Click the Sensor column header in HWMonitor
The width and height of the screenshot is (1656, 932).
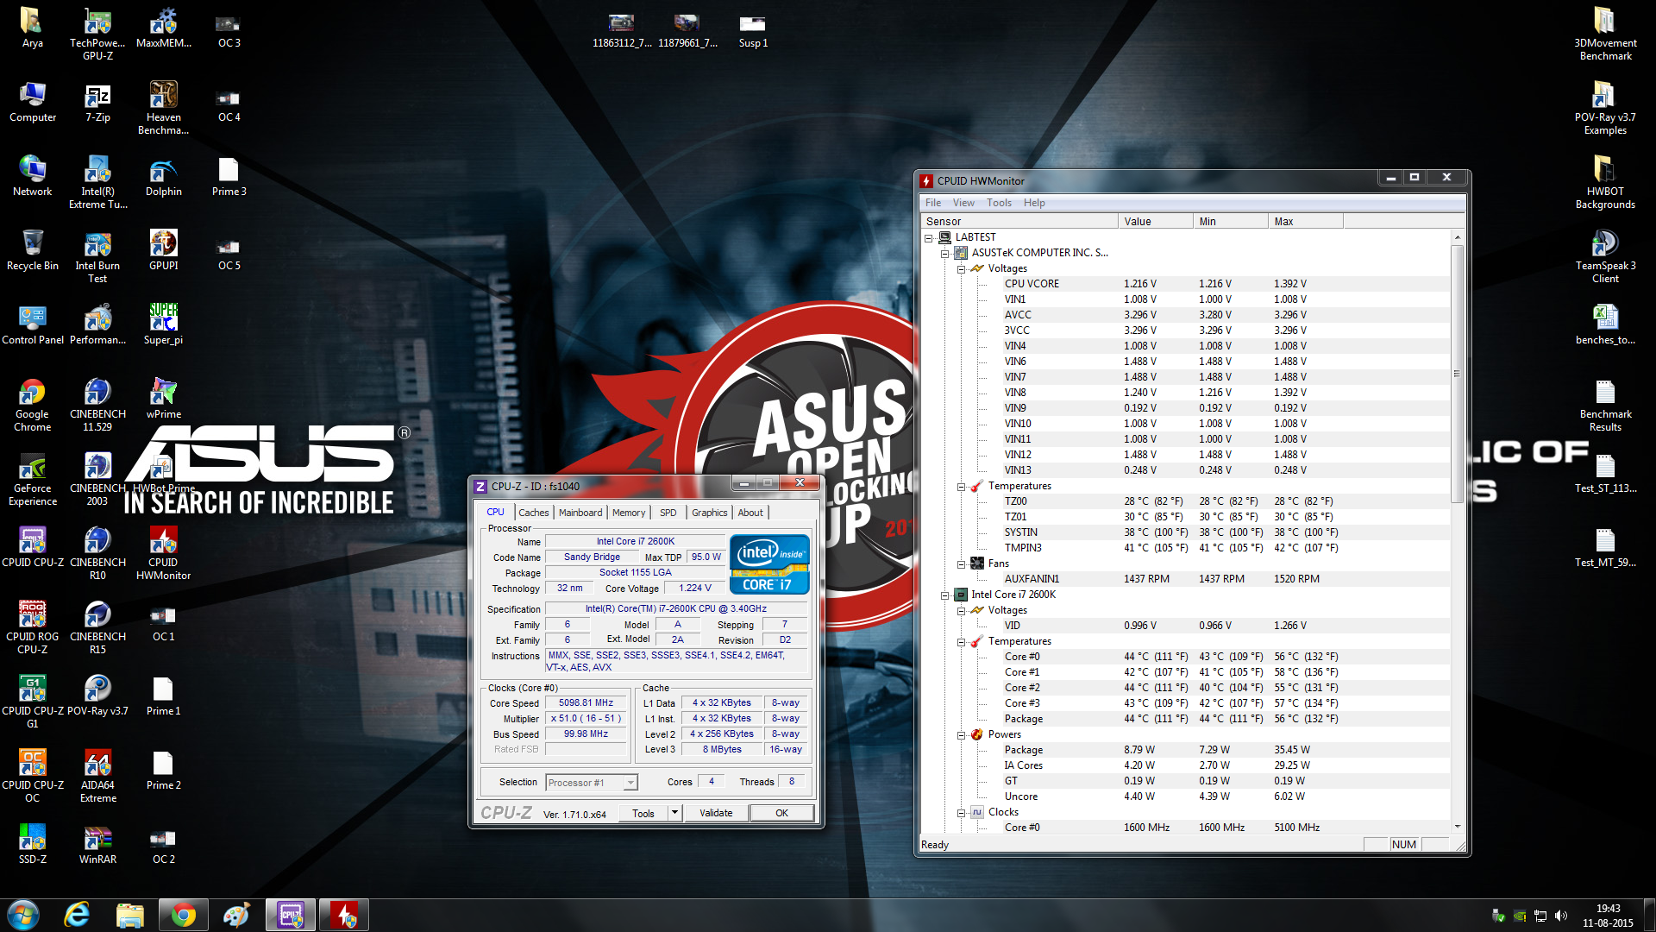click(x=1019, y=222)
